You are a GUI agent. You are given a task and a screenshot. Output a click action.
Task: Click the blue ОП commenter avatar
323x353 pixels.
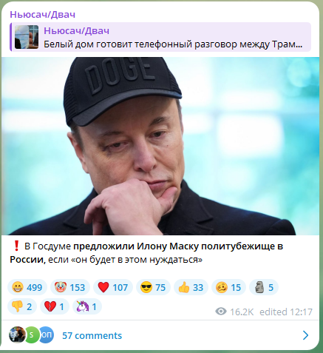[x=47, y=334]
